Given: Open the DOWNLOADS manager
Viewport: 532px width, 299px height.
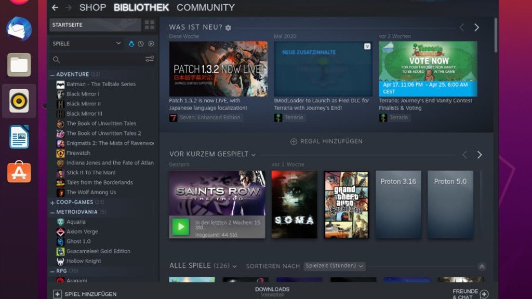Looking at the screenshot, I should coord(272,291).
